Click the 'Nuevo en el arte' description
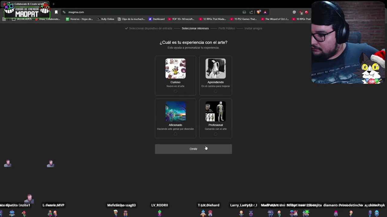The width and height of the screenshot is (387, 217). (x=175, y=86)
